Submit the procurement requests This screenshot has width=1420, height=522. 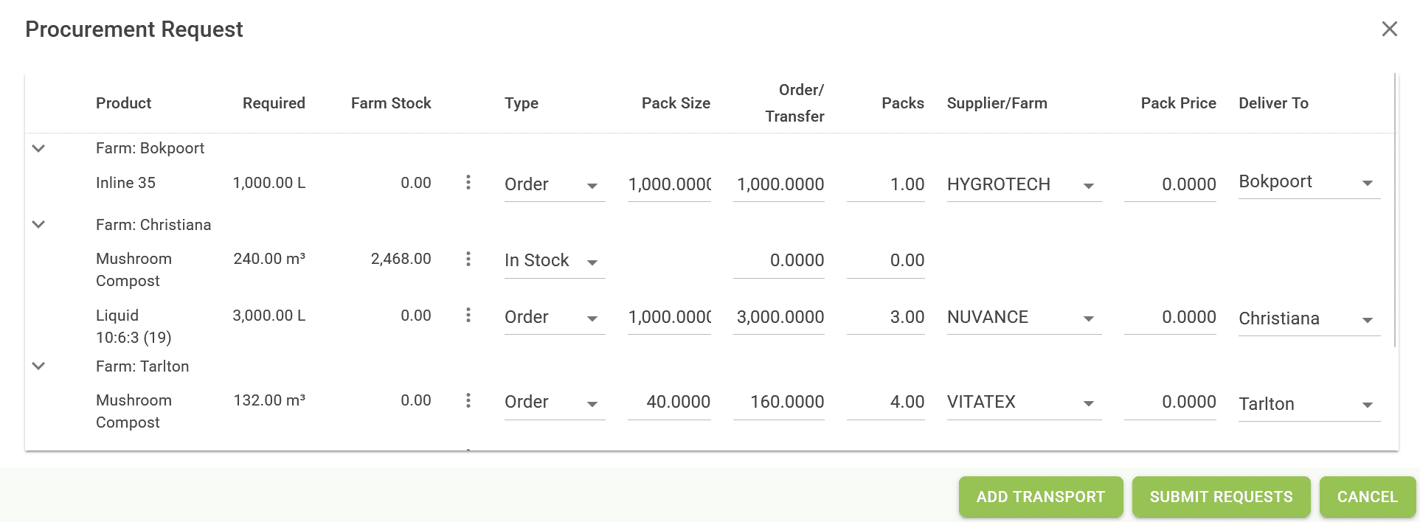(x=1221, y=497)
